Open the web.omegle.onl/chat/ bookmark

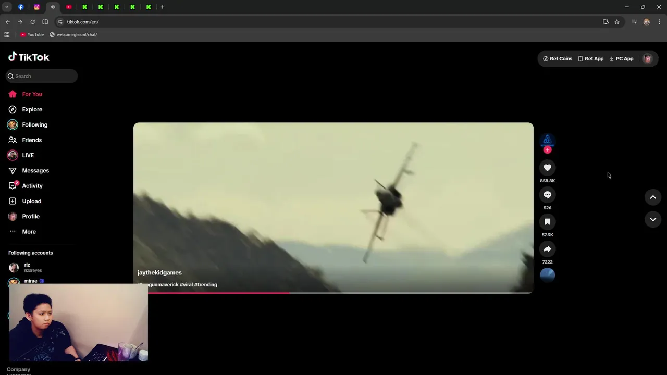(73, 34)
